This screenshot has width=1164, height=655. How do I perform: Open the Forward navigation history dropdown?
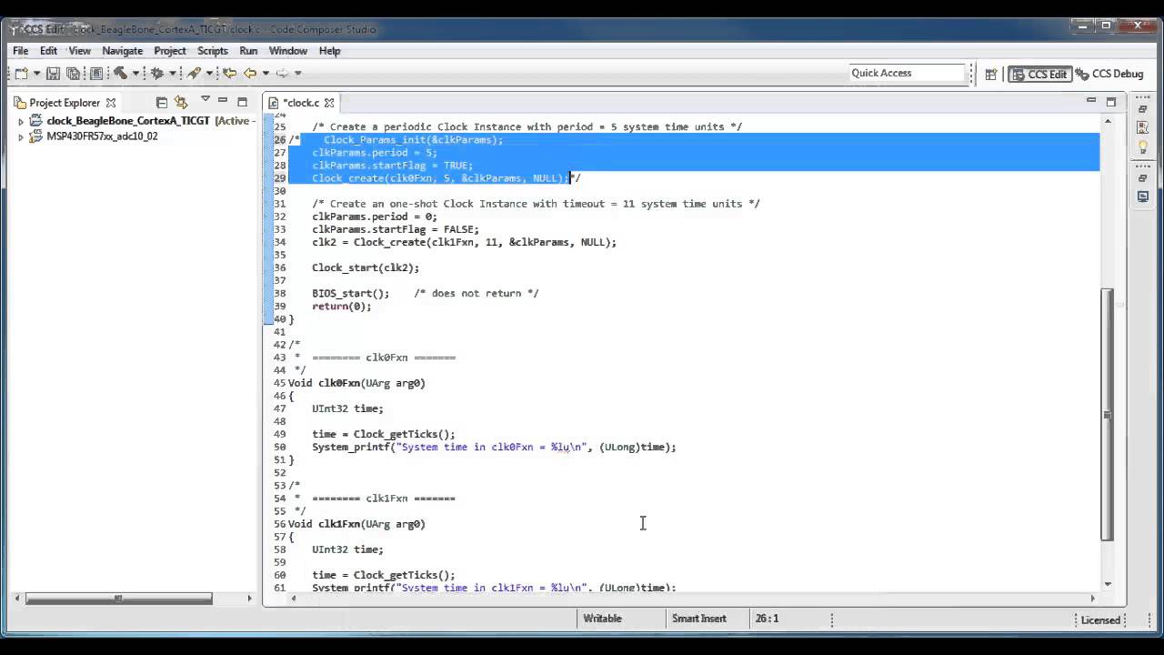[x=297, y=73]
